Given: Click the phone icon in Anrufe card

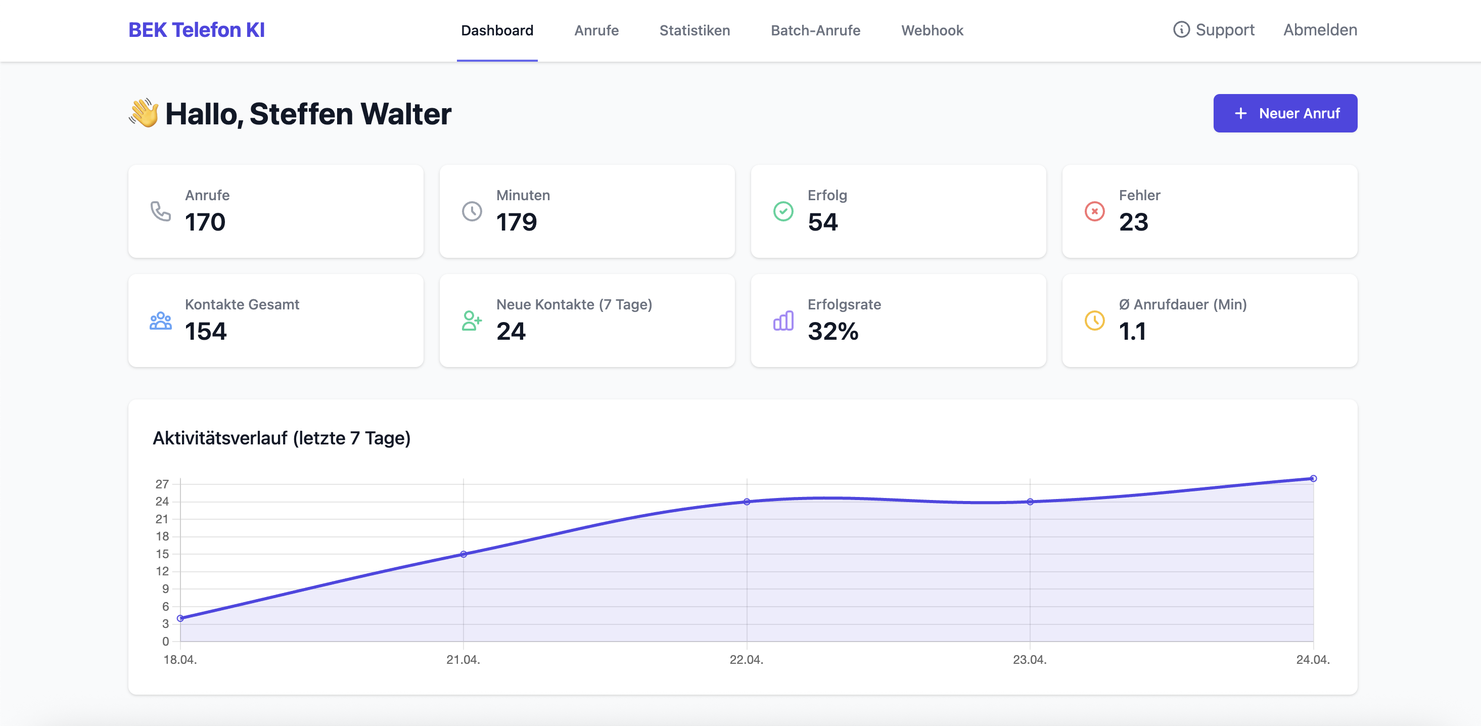Looking at the screenshot, I should (160, 211).
